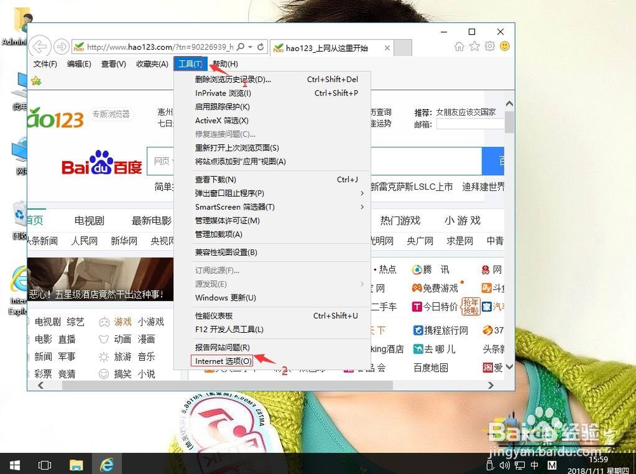
Task: Choose 报告网站问题(R) entry
Action: click(x=272, y=347)
